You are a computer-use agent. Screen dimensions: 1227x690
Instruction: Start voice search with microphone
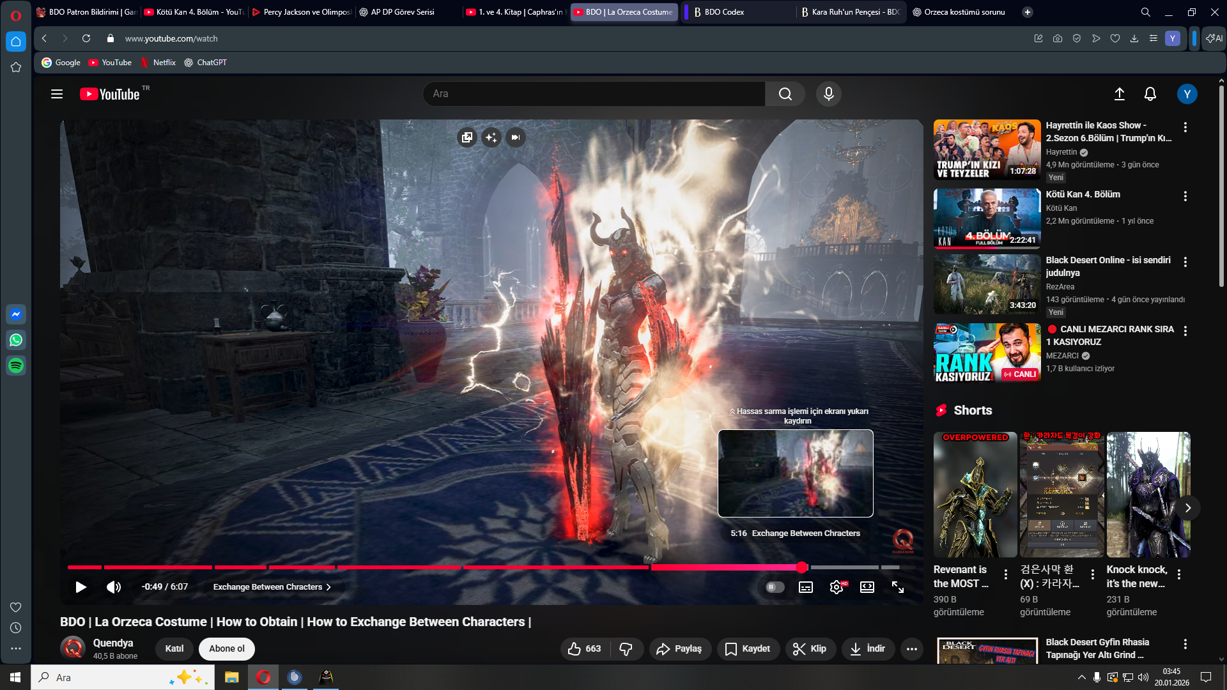tap(829, 94)
